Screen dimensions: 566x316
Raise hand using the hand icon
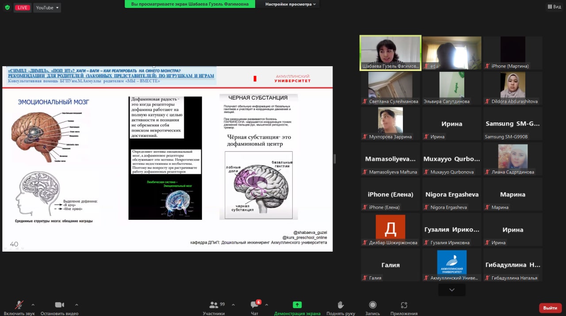(340, 305)
